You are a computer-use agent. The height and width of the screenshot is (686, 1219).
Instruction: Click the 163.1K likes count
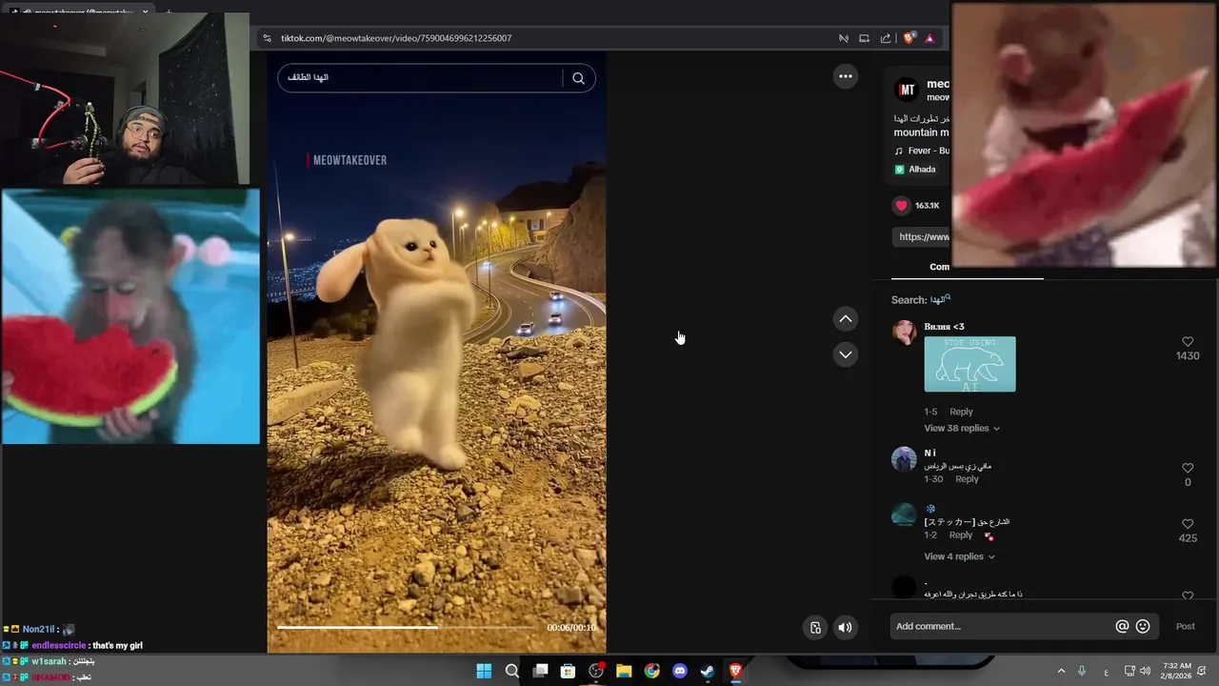(x=927, y=206)
